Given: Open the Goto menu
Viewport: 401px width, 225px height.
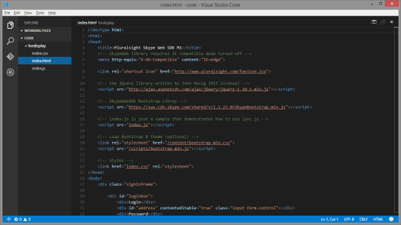Looking at the screenshot, I should 40,12.
